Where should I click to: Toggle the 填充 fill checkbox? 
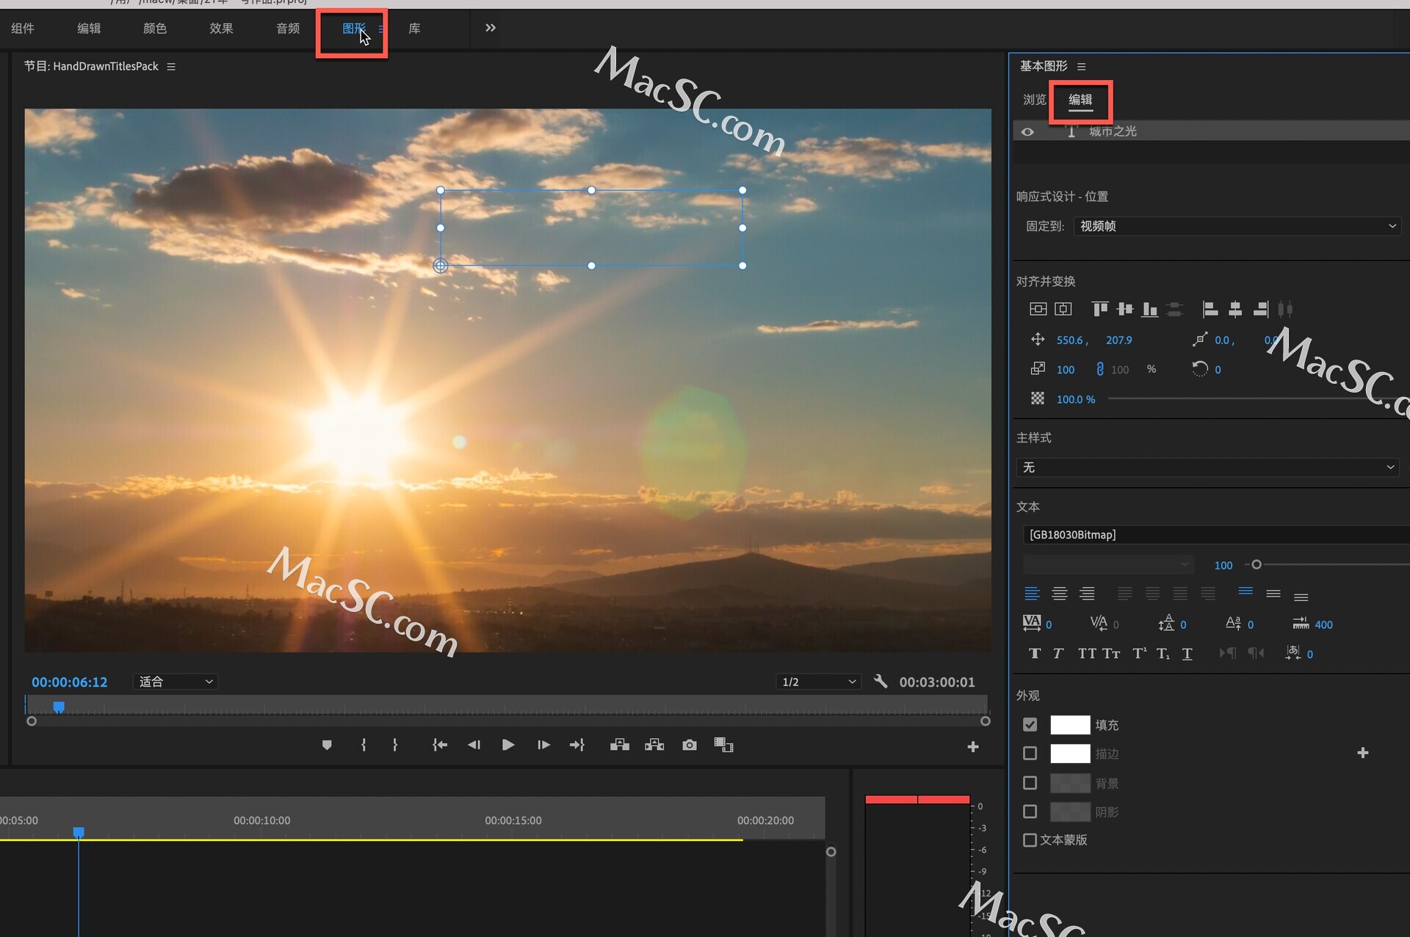pyautogui.click(x=1030, y=724)
